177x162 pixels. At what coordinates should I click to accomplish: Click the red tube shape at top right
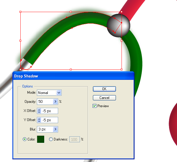(132, 10)
